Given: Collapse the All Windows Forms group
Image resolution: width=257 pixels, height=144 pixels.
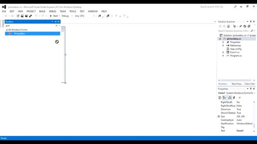Looking at the screenshot, I should tap(7, 30).
